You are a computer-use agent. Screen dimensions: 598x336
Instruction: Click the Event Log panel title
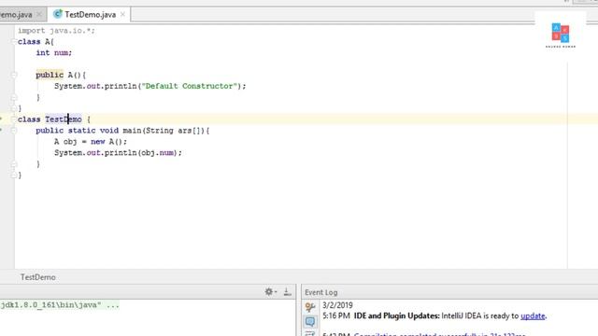(320, 292)
